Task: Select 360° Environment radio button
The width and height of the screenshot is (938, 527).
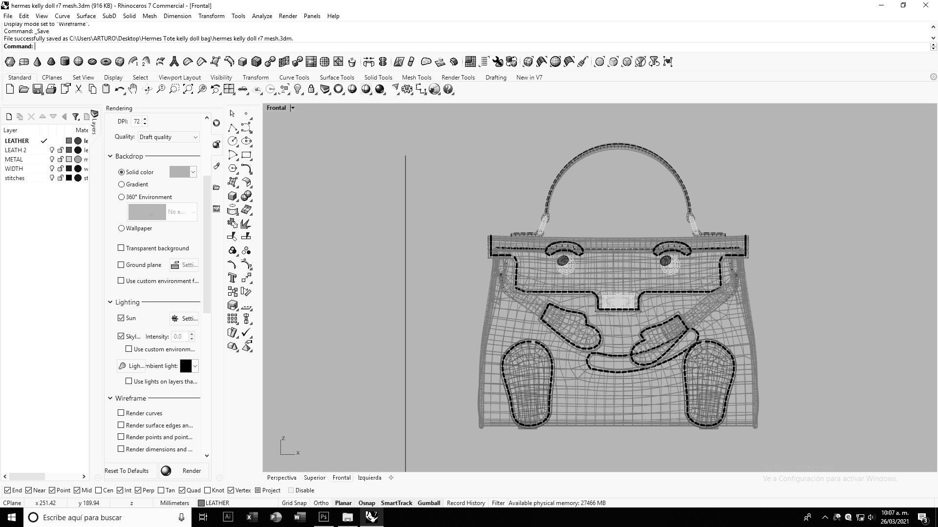Action: [121, 197]
